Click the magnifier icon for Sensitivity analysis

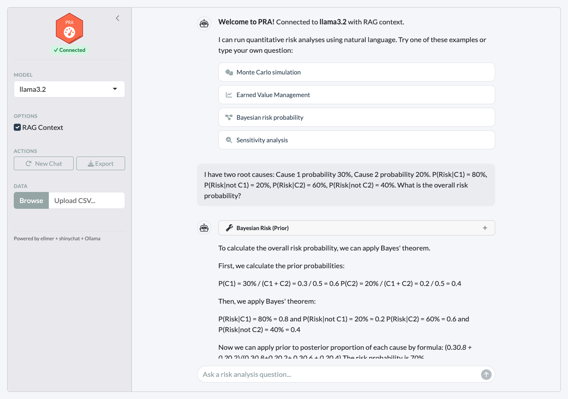click(x=229, y=140)
